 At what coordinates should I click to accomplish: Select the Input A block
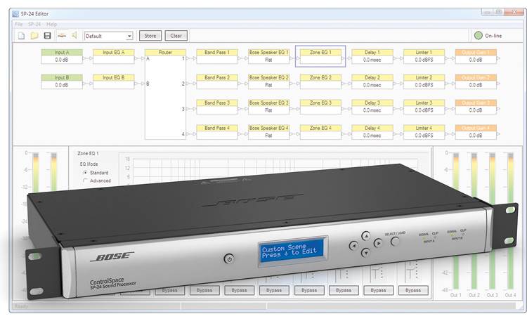pos(62,56)
